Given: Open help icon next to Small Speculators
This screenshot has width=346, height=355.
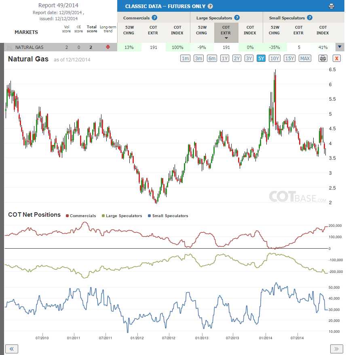Looking at the screenshot, I should point(310,18).
